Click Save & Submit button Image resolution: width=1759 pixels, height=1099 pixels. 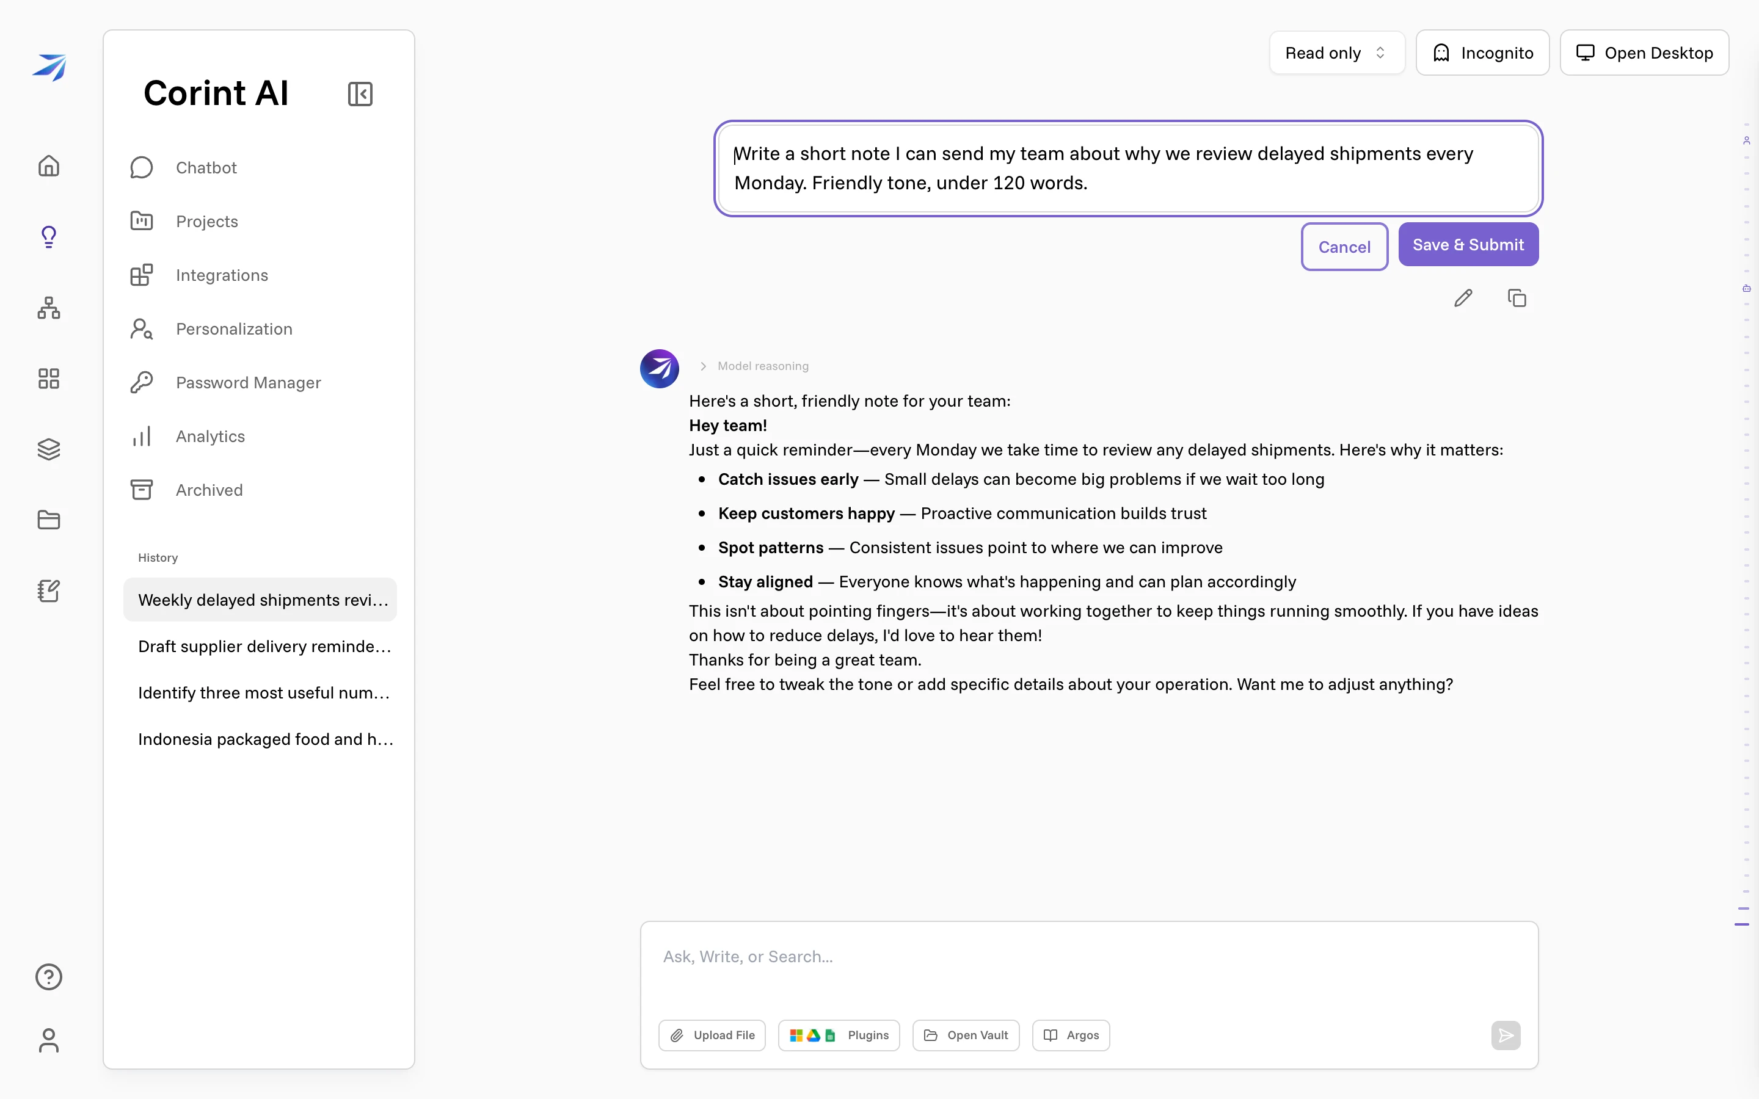click(x=1468, y=244)
